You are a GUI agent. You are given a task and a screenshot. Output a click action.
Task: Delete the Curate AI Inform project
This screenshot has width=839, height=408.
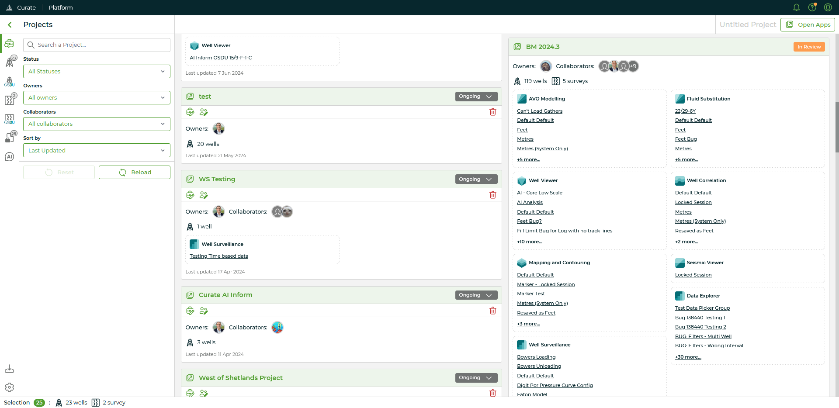(x=493, y=310)
